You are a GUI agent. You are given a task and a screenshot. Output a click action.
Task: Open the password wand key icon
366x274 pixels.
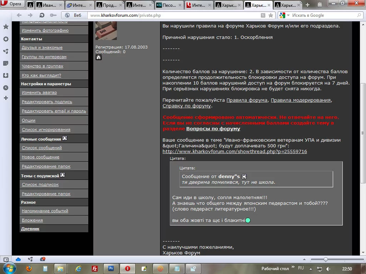click(53, 15)
